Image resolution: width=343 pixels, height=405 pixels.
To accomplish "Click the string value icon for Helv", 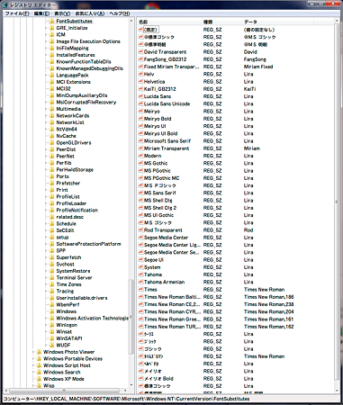I will point(140,74).
